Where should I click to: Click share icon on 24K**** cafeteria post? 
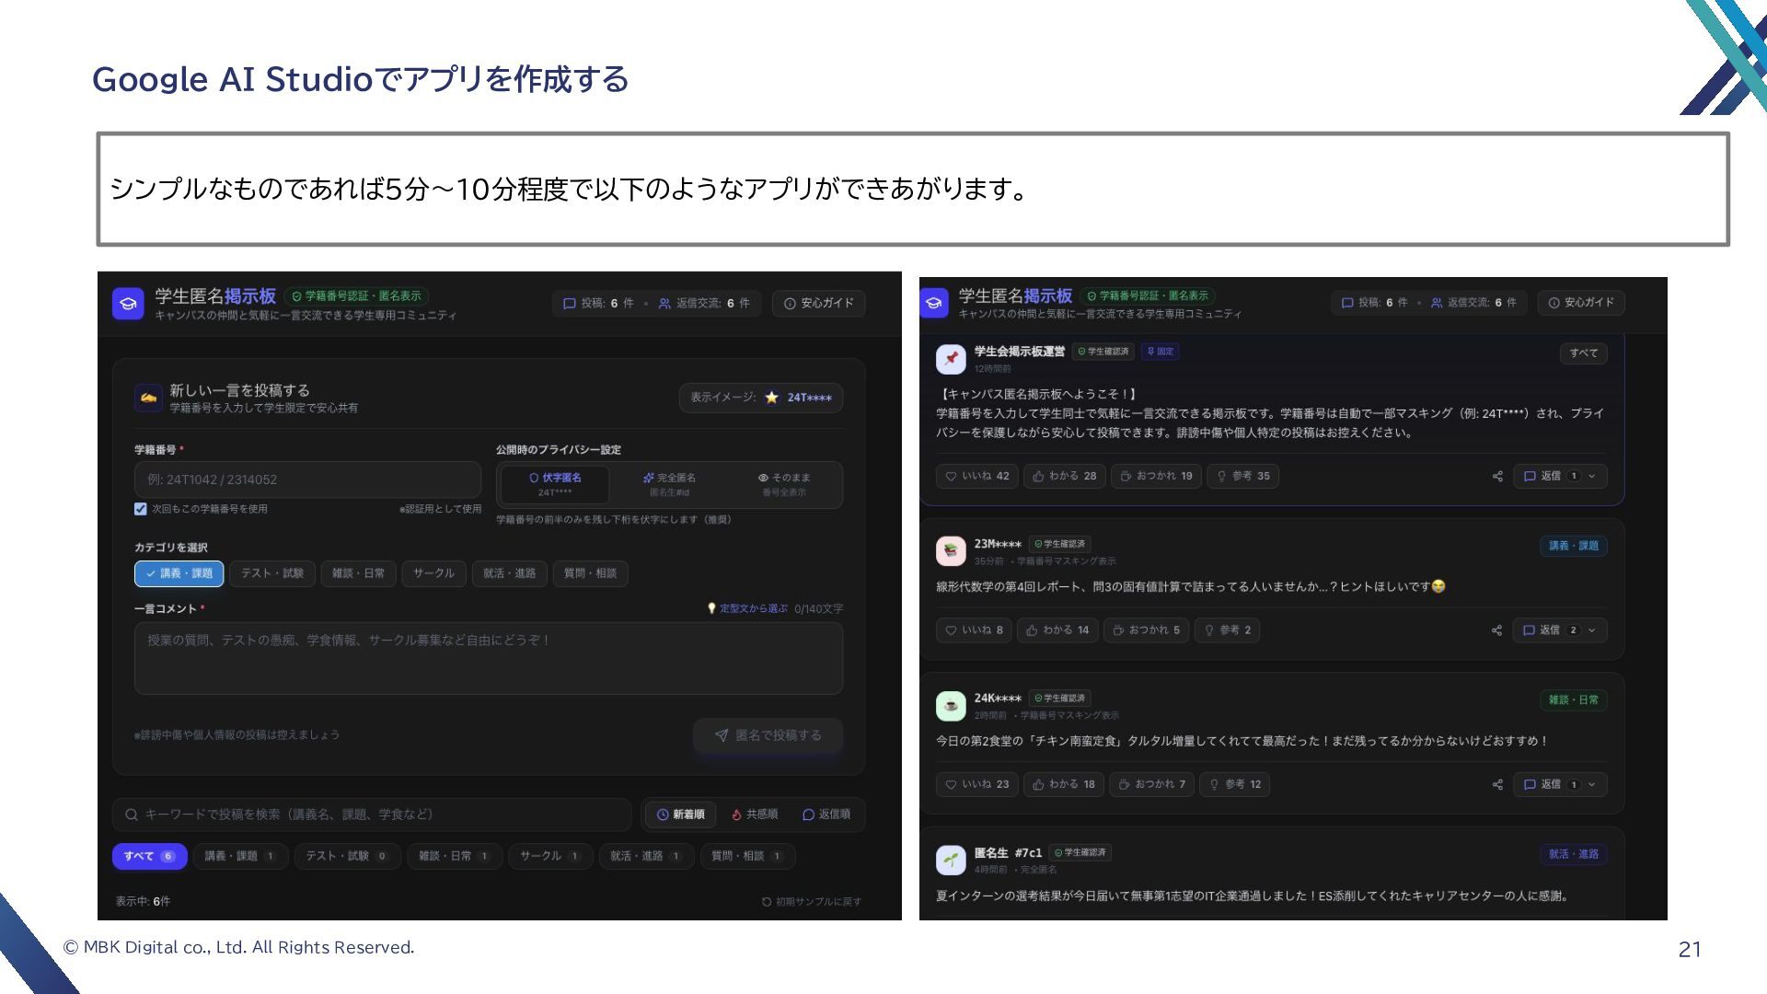[x=1497, y=784]
